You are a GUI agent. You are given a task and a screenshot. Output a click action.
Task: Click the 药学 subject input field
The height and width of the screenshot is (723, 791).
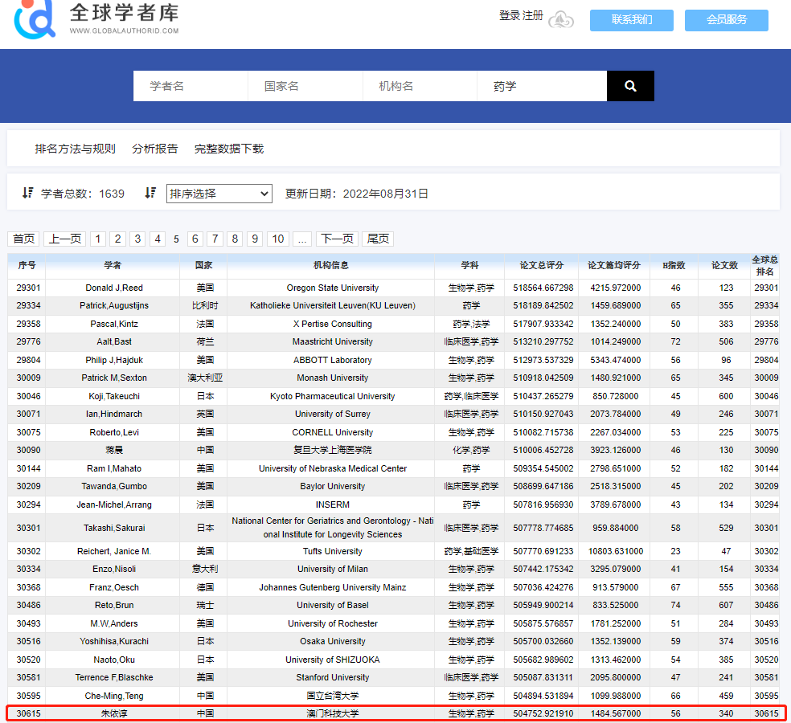click(x=541, y=86)
